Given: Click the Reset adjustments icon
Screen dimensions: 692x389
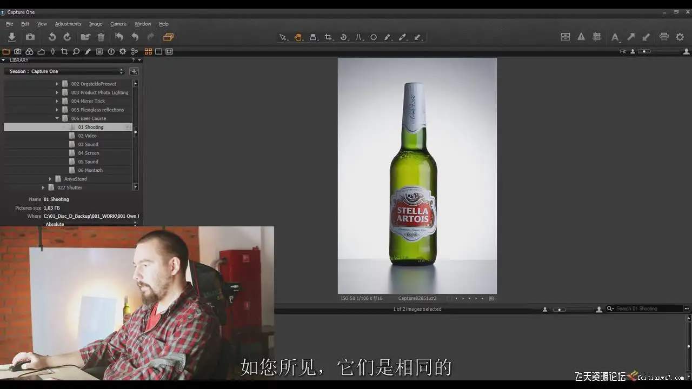Looking at the screenshot, I should (119, 37).
